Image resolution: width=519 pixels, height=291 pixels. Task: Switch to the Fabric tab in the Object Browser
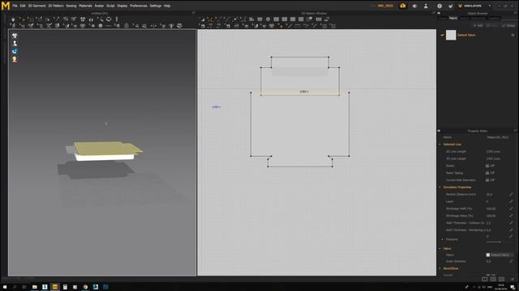pos(453,18)
